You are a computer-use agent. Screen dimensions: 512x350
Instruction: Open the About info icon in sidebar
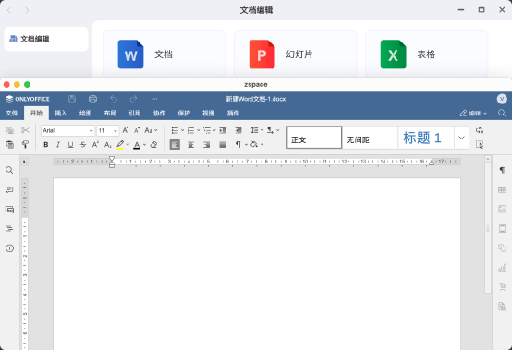(x=9, y=248)
